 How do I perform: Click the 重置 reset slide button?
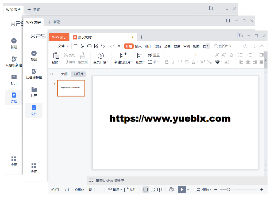pos(154,55)
